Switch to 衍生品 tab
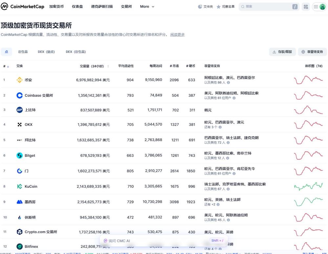The image size is (328, 254). [x=23, y=52]
